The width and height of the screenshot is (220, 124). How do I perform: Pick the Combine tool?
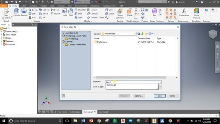93,14
